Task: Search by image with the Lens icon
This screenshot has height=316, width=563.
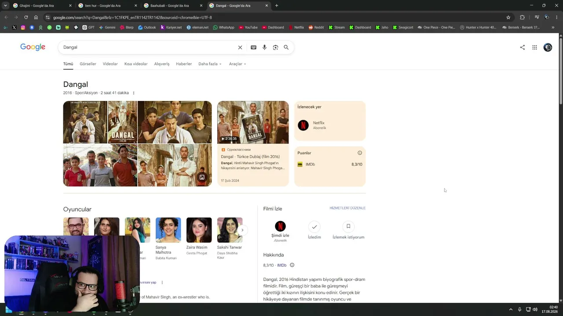Action: pos(275,47)
